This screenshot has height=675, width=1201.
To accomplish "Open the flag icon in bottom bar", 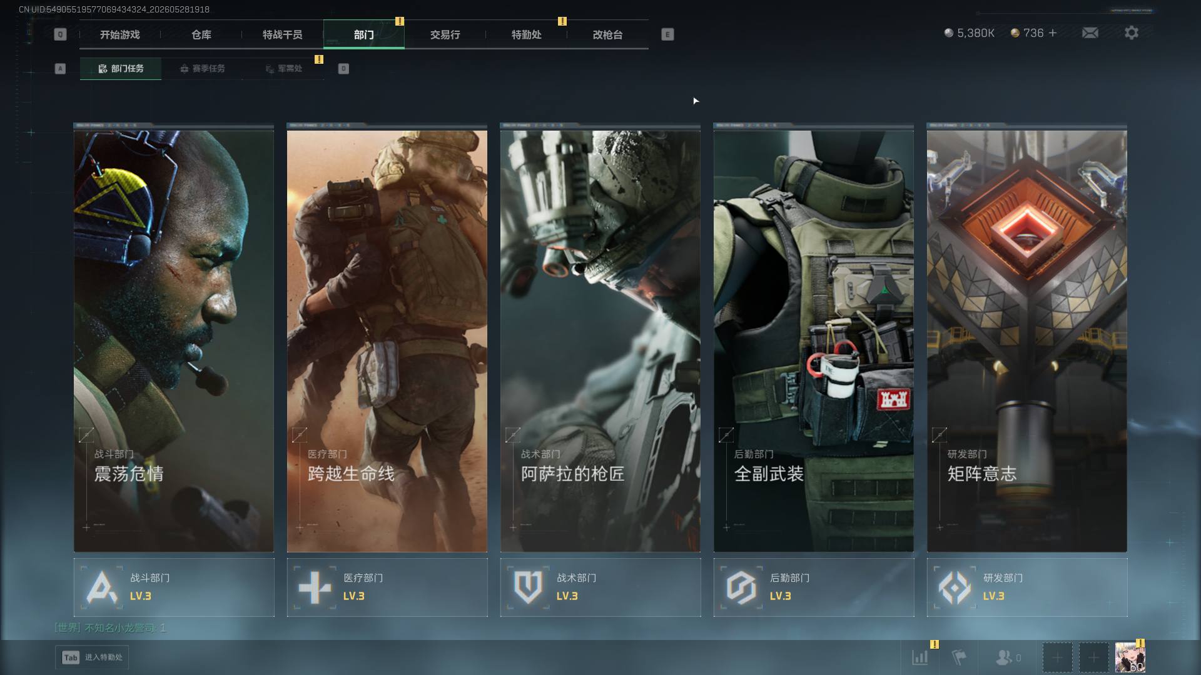I will pos(959,657).
